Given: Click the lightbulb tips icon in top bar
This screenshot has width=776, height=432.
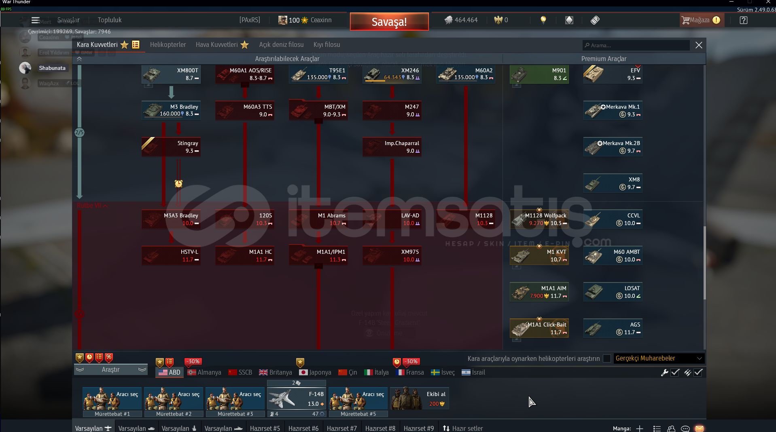Looking at the screenshot, I should click(x=543, y=20).
